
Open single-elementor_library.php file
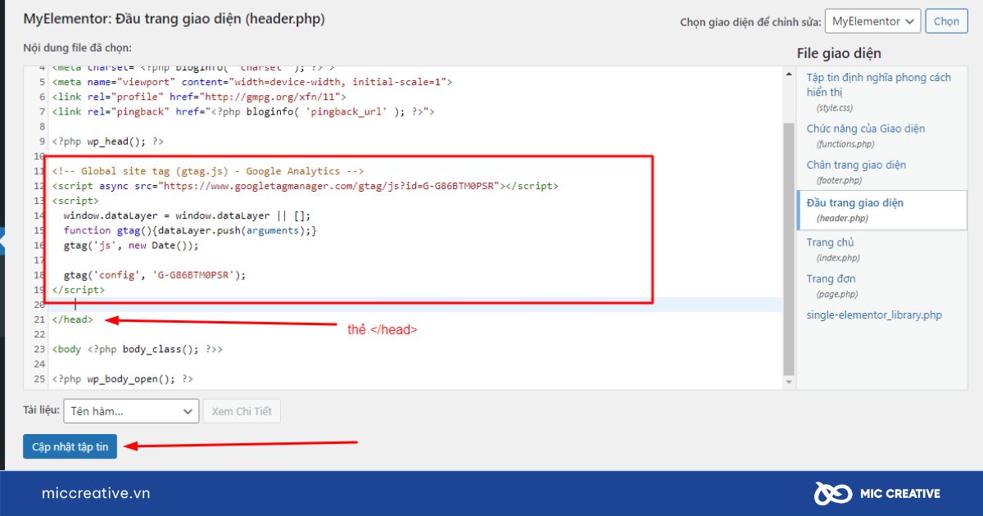click(874, 315)
